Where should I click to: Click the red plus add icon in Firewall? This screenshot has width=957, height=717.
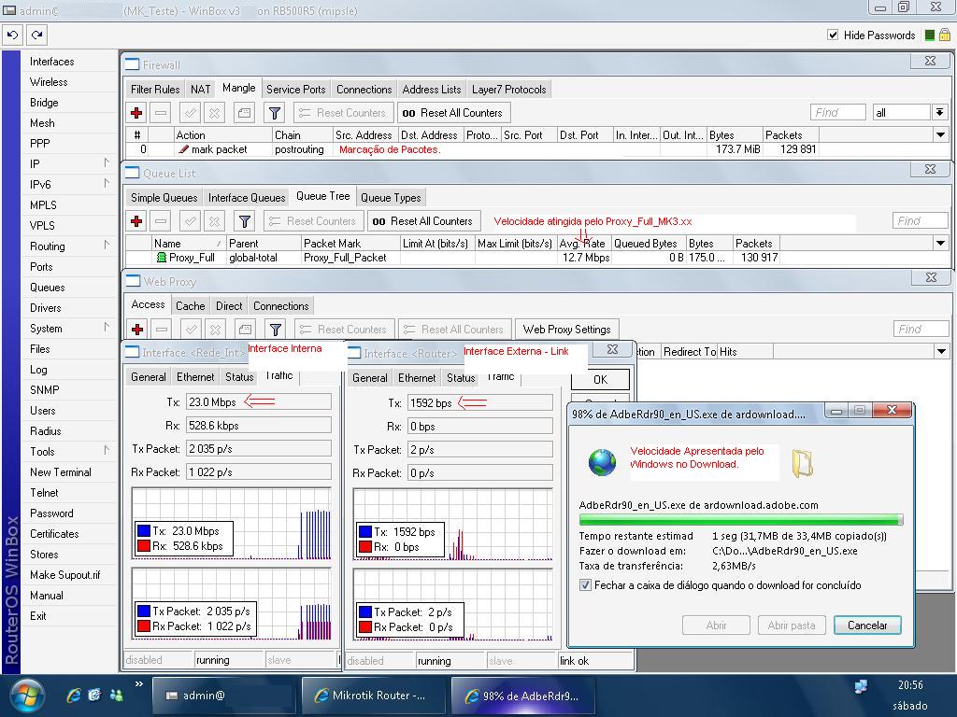pyautogui.click(x=136, y=113)
